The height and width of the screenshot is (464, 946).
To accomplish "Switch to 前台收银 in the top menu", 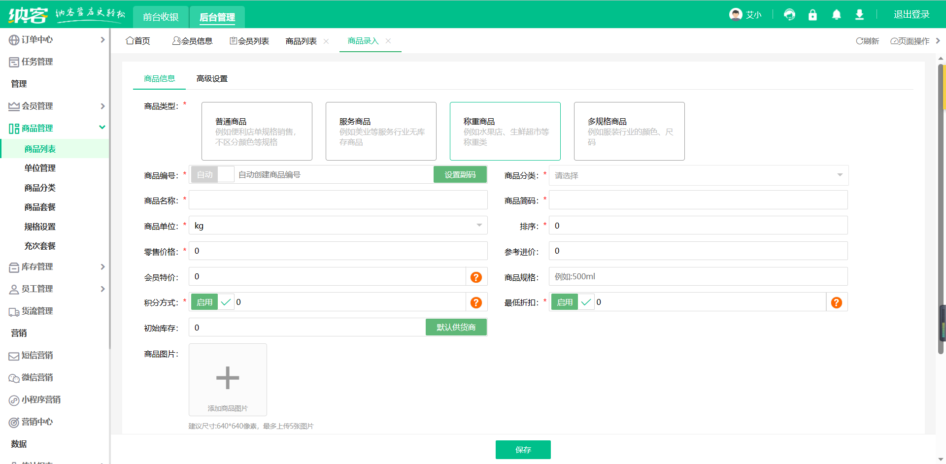I will click(x=161, y=16).
